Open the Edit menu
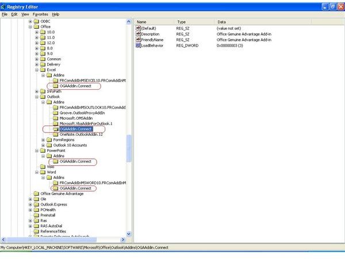 point(14,14)
